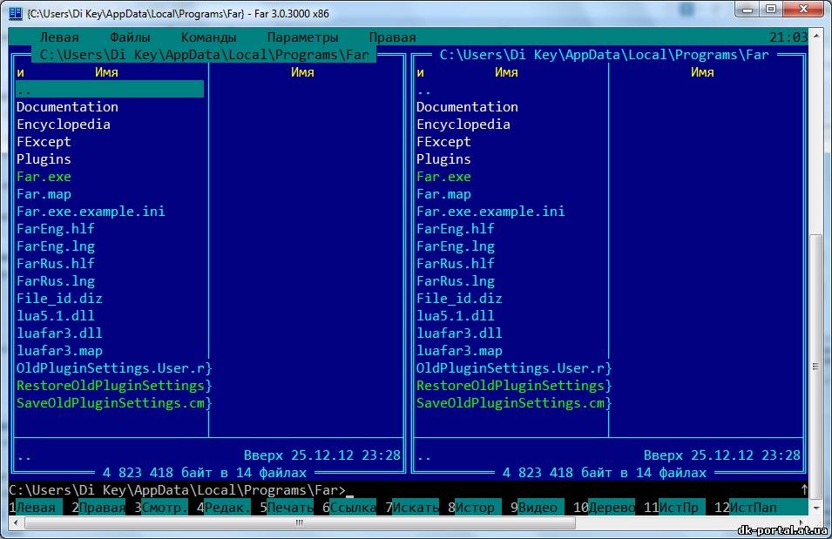Select the highlighted '..' row in the left panel
The height and width of the screenshot is (539, 832).
click(110, 89)
